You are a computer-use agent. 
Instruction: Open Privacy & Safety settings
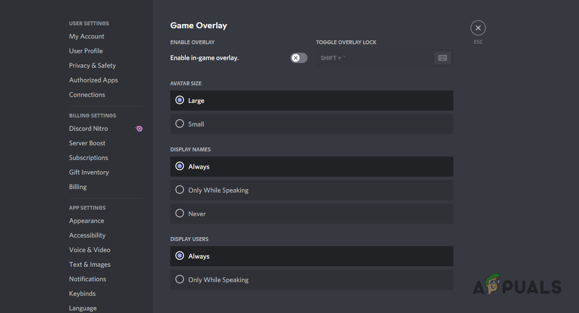92,65
